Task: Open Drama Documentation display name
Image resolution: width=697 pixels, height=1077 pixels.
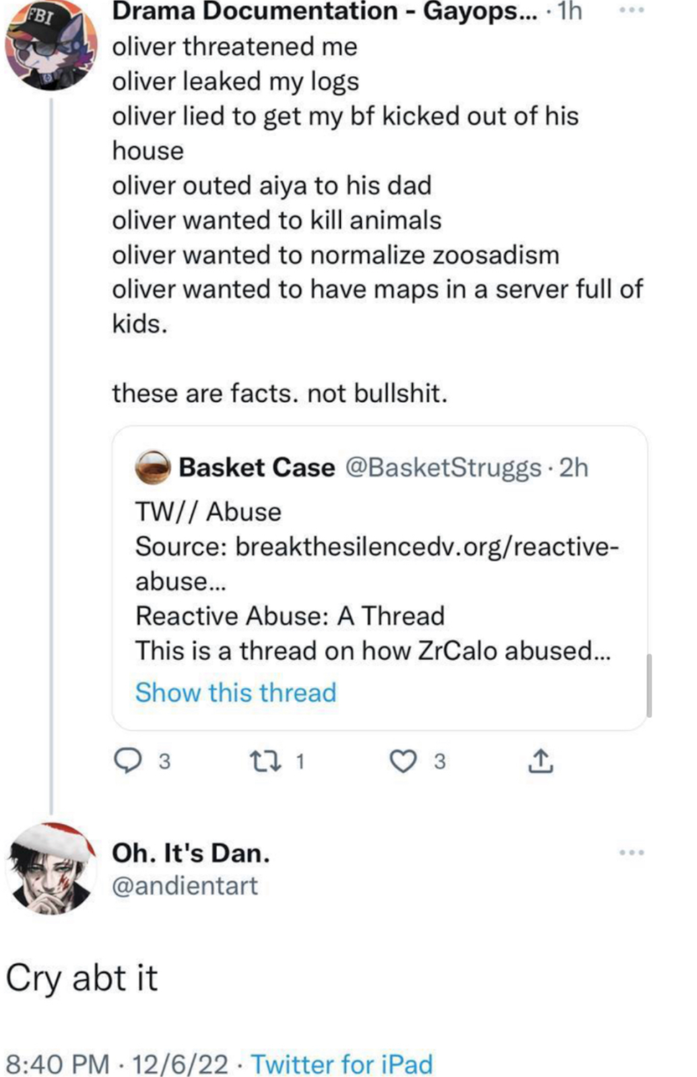Action: coord(325,11)
